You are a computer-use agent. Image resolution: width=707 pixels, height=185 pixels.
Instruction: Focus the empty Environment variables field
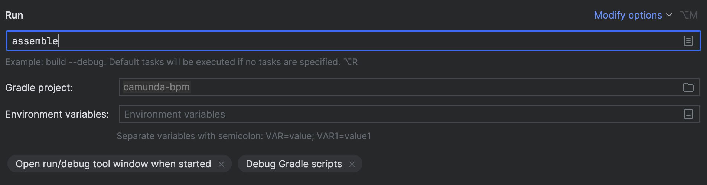[409, 114]
